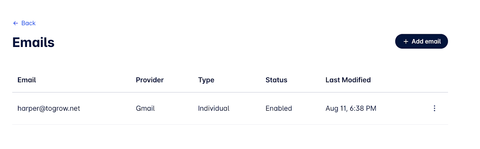Click the plus icon in Add email

(406, 42)
